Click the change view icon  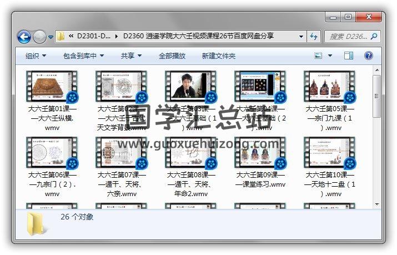tap(318, 56)
